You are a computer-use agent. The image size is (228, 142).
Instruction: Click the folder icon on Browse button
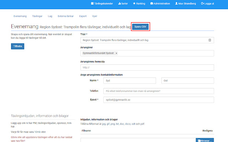point(199,141)
